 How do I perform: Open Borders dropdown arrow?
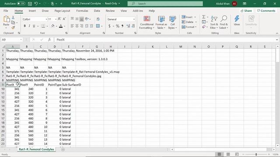click(x=47, y=26)
